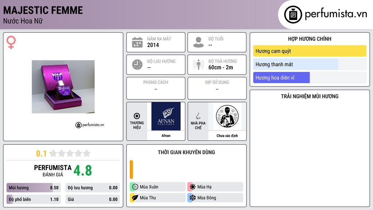Click the MAJESTIC FEMME title
The width and height of the screenshot is (373, 210).
coord(43,10)
